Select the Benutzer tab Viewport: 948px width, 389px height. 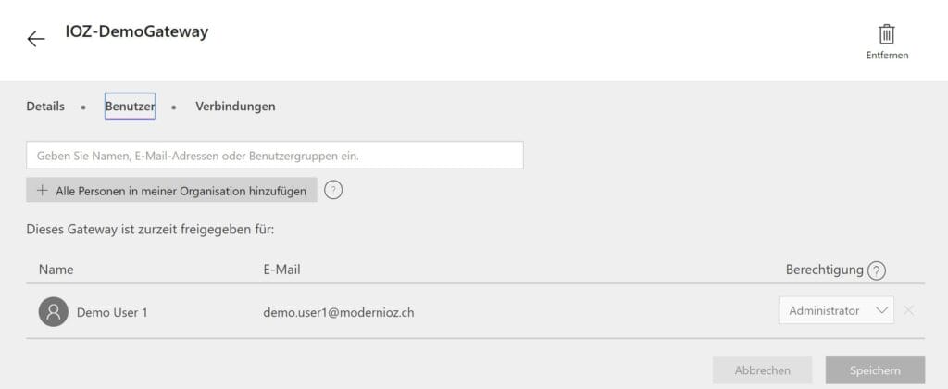(130, 107)
